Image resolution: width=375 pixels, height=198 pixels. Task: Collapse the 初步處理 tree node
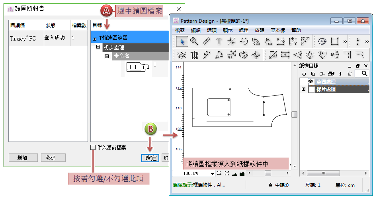pyautogui.click(x=98, y=47)
